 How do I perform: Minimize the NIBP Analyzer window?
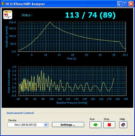coord(120,4)
